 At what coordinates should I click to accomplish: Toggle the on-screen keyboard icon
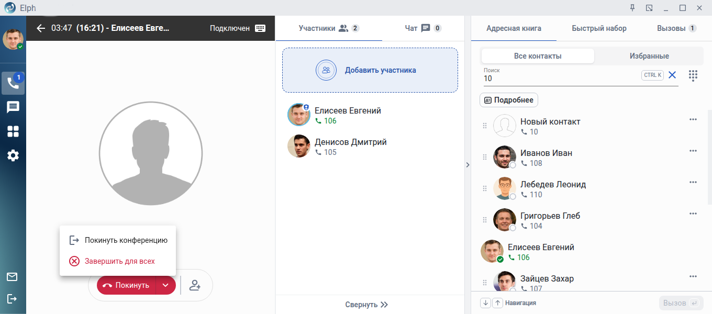click(x=260, y=28)
